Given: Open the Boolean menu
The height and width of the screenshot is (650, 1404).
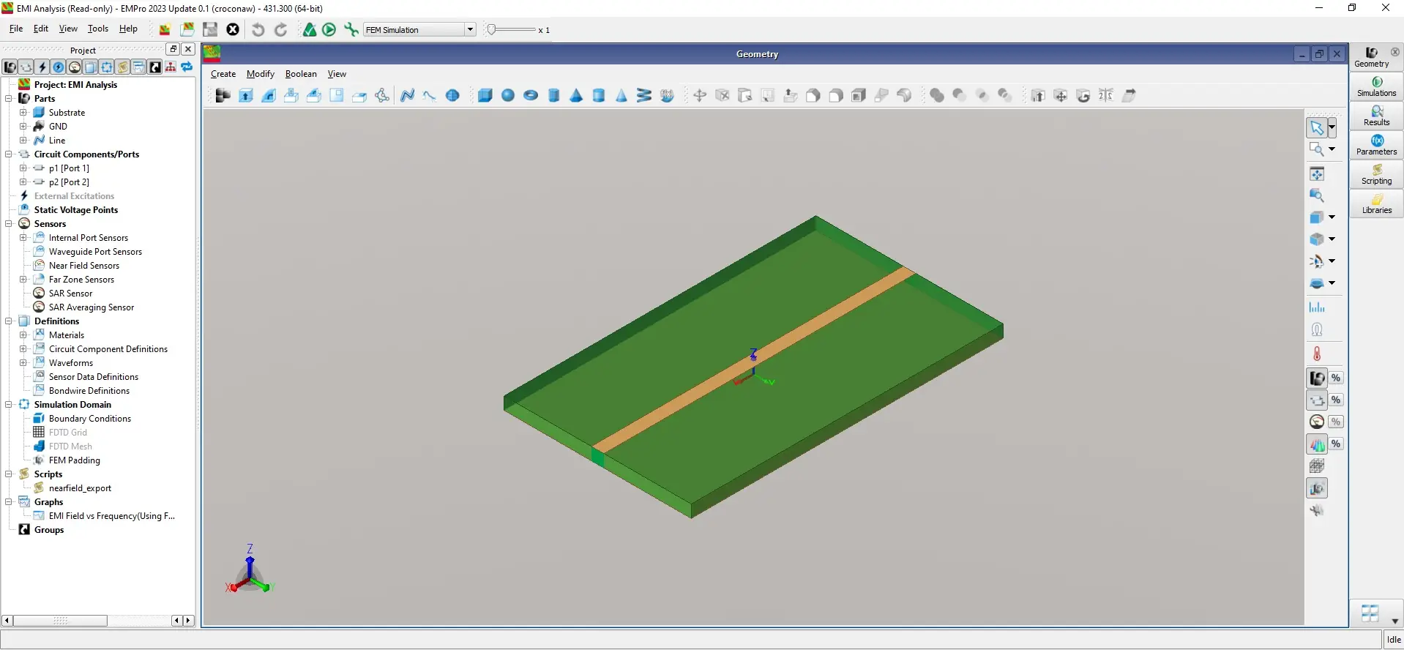Looking at the screenshot, I should tap(301, 74).
